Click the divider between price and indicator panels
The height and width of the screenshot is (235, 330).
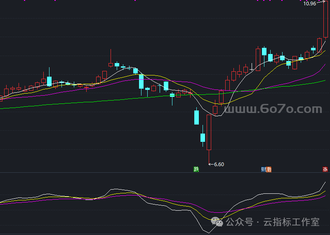pyautogui.click(x=165, y=173)
